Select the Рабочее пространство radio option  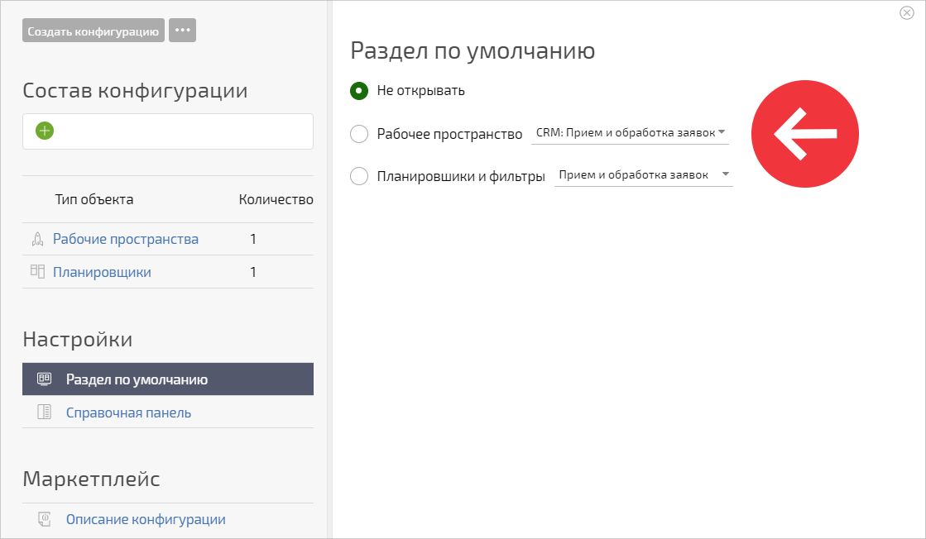359,134
